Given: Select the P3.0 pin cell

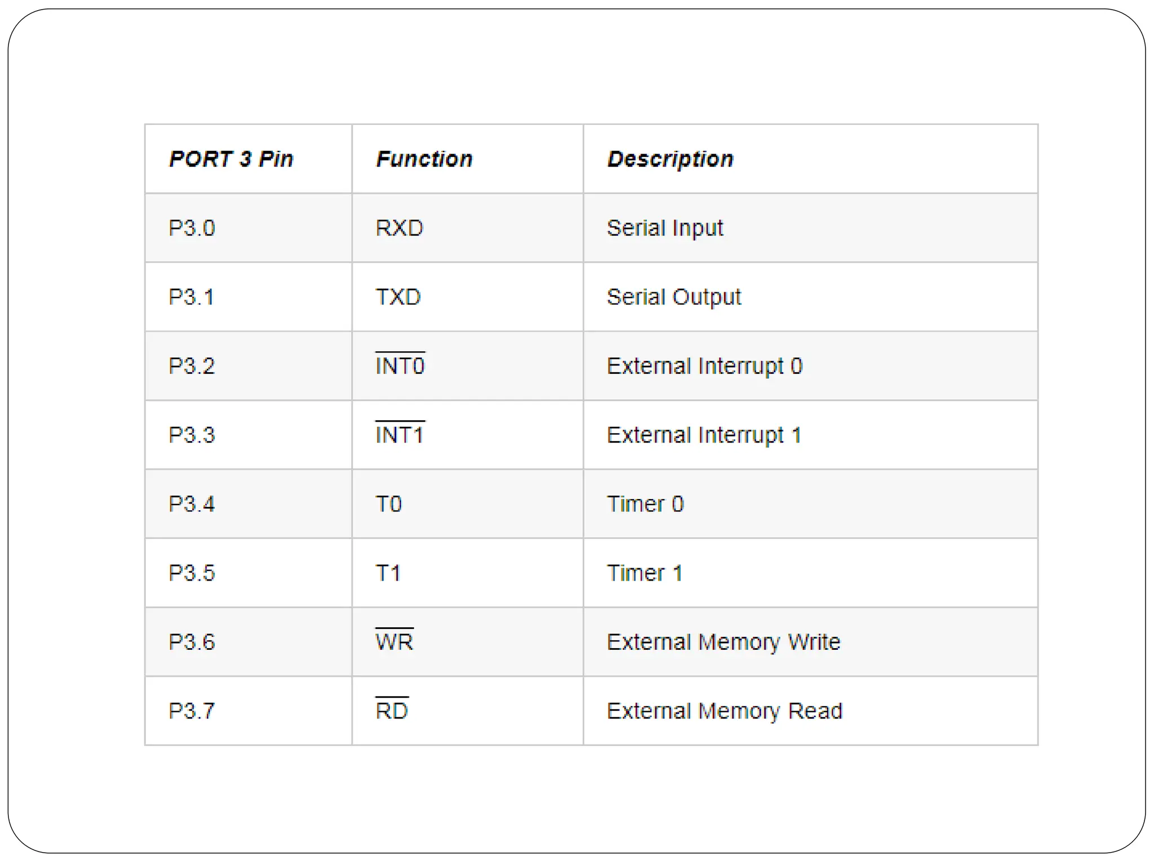Looking at the screenshot, I should point(192,228).
